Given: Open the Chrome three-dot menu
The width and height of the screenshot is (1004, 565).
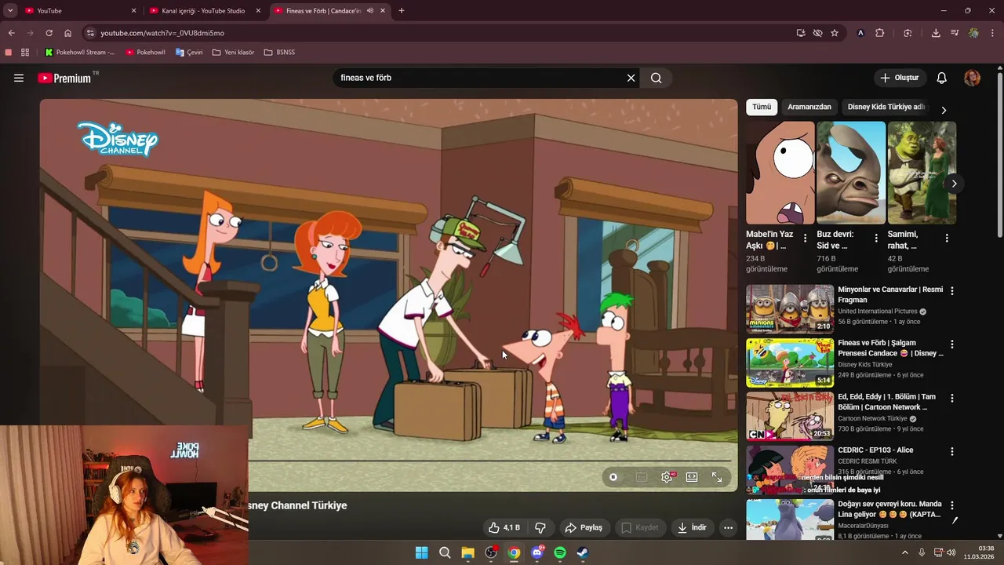Looking at the screenshot, I should pyautogui.click(x=993, y=33).
